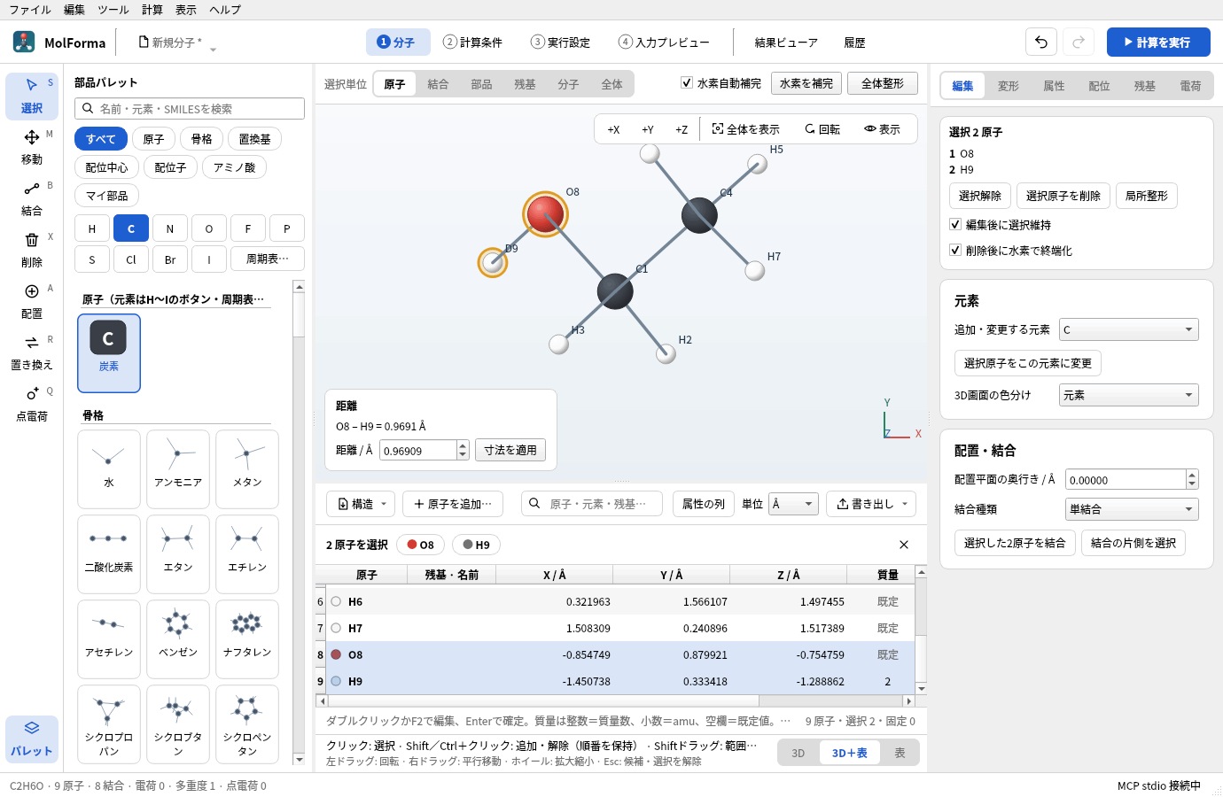Switch view mode to 表
1223x797 pixels.
pyautogui.click(x=900, y=753)
